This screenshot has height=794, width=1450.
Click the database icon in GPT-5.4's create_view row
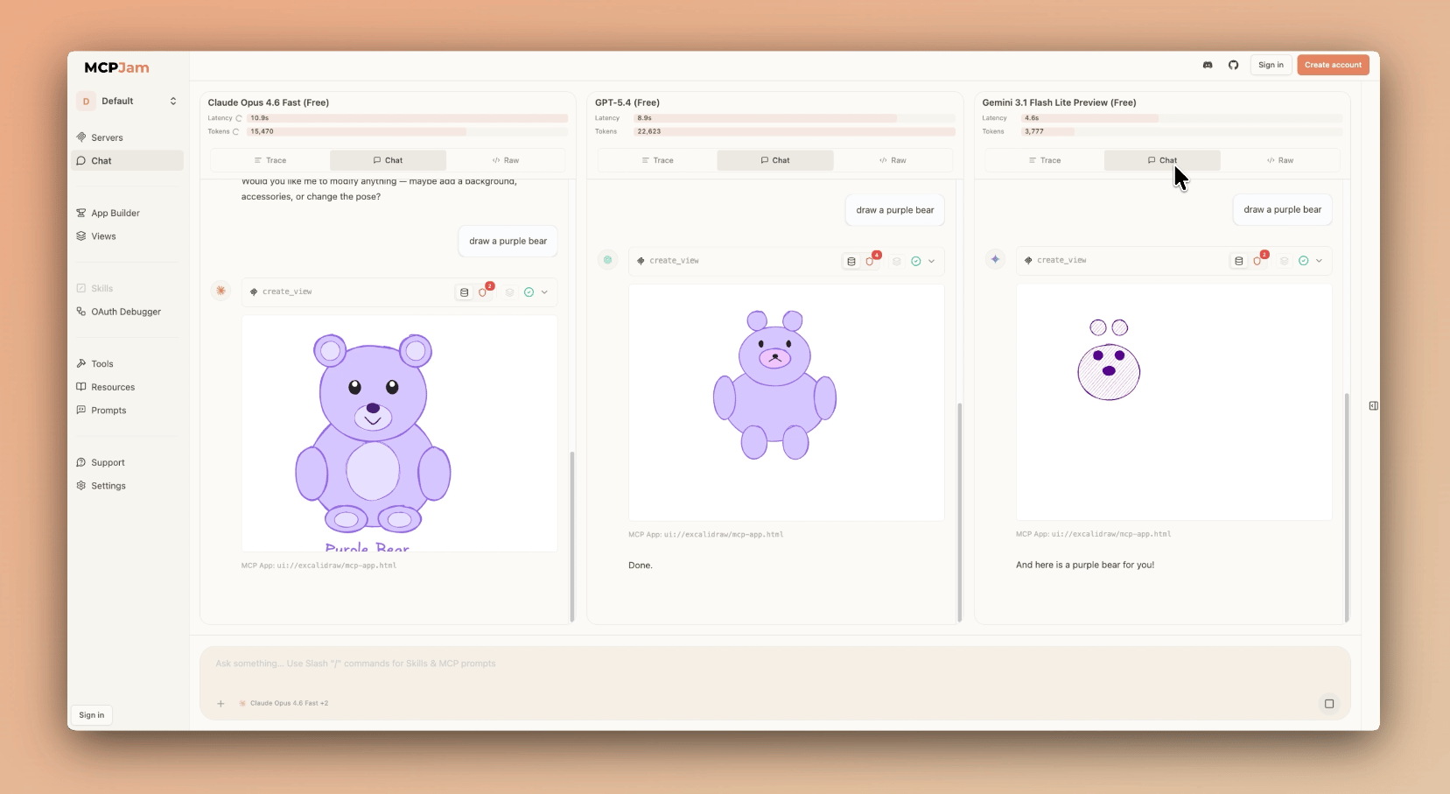point(851,261)
